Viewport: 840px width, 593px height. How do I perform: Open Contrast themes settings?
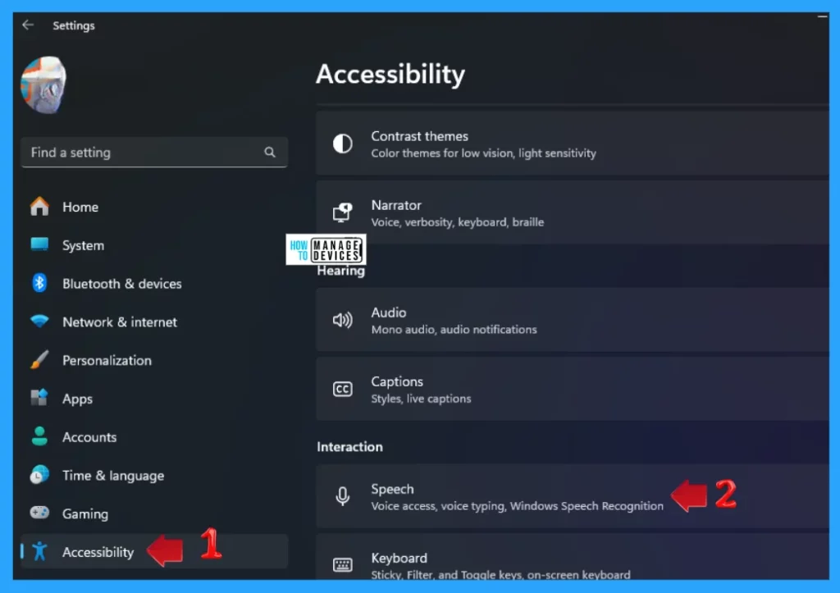[572, 144]
